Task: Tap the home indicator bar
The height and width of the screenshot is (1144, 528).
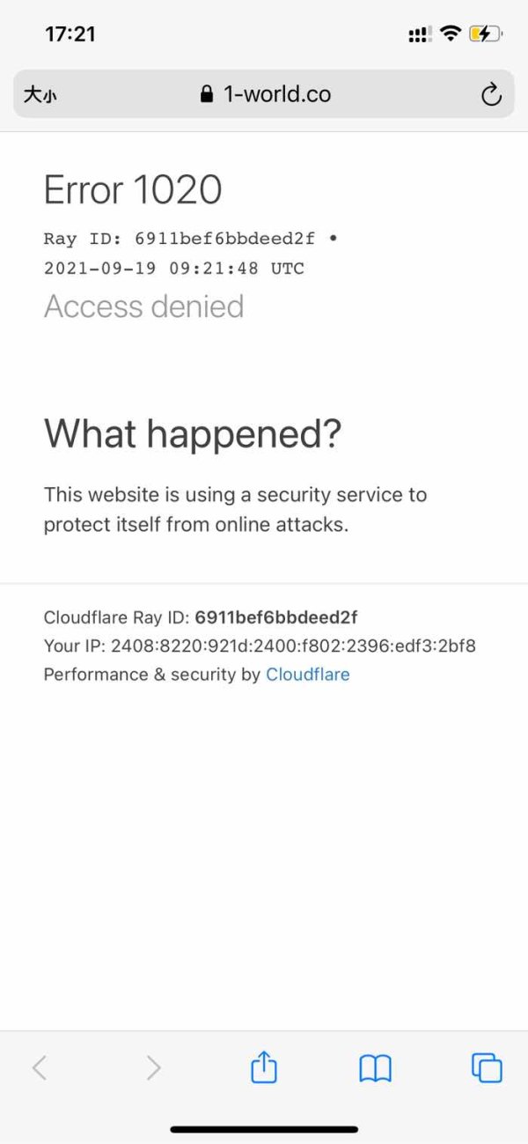Action: tap(264, 1129)
